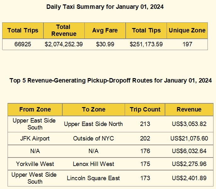The image size is (216, 189).
Task: Click the $30.99 average fare cell
Action: 105,44
